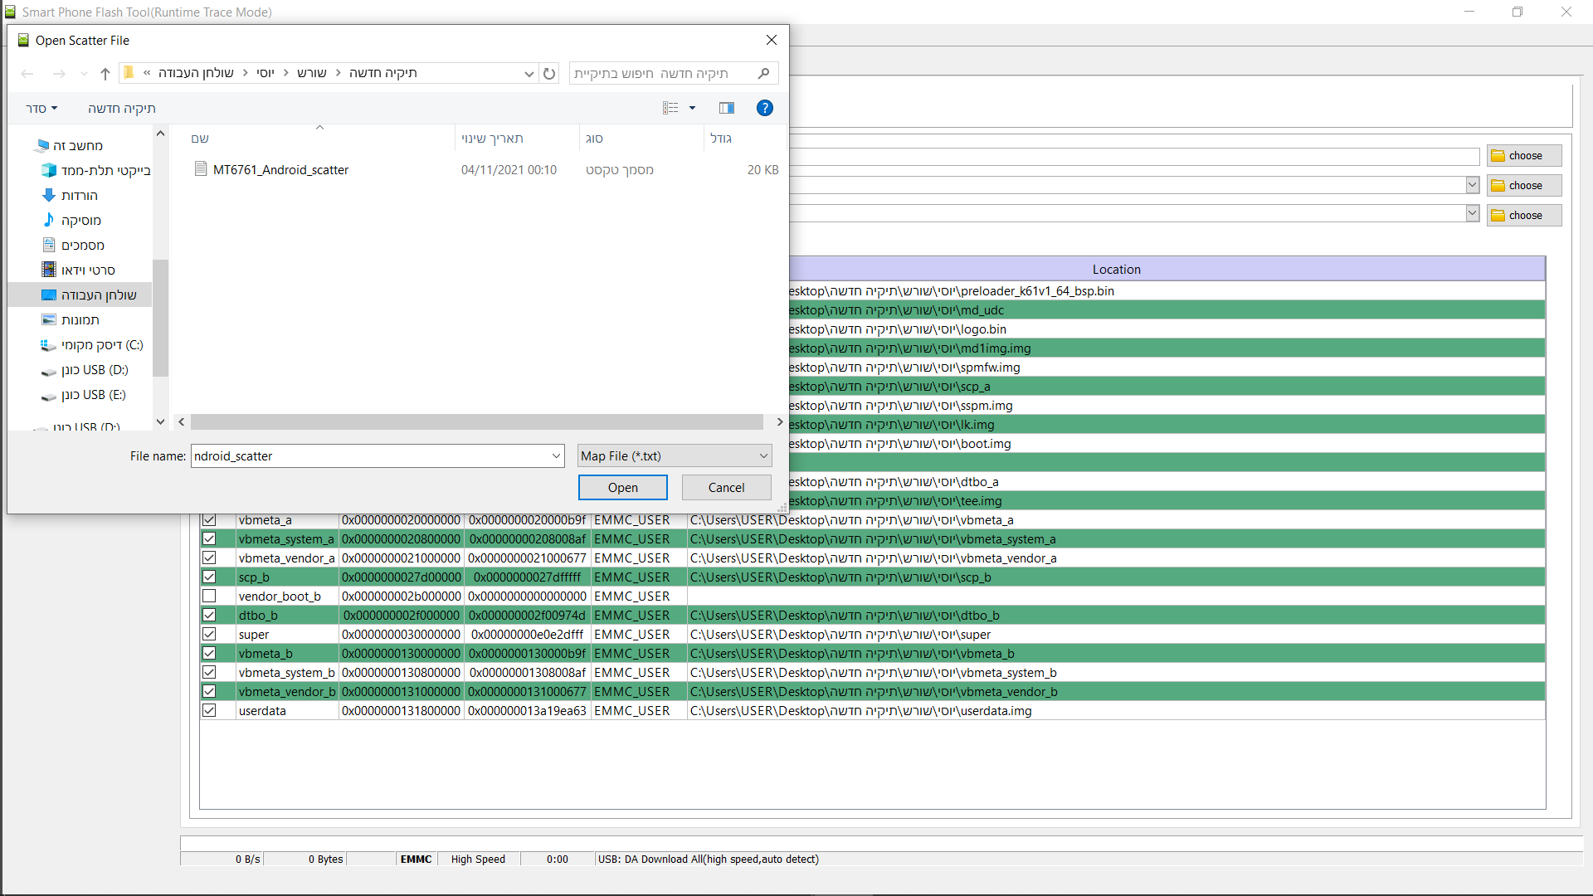Toggle the vbmeta_a checkbox
Viewport: 1593px width, 896px height.
coord(209,520)
